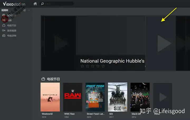Open the 电视节目 sidebar library
The height and width of the screenshot is (120, 190).
tap(9, 25)
